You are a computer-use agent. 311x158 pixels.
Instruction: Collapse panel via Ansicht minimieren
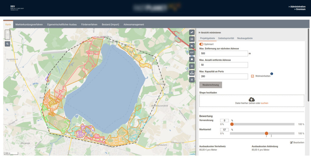pos(210,32)
